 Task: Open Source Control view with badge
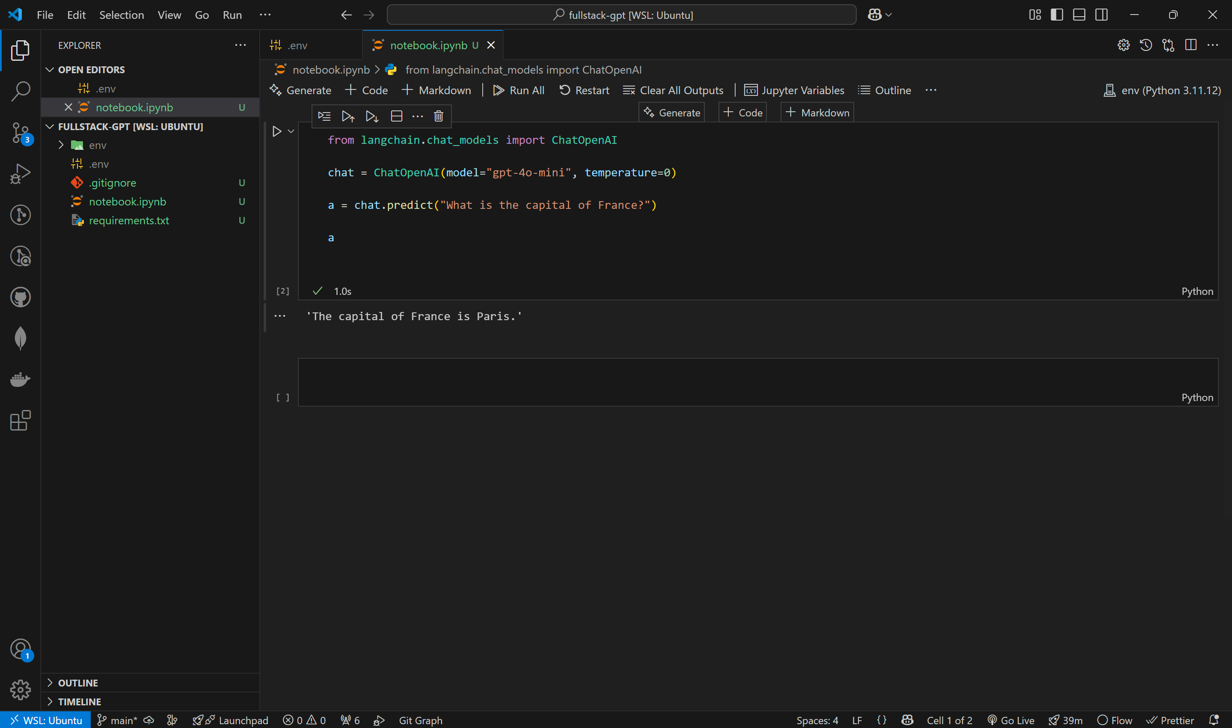click(x=20, y=132)
